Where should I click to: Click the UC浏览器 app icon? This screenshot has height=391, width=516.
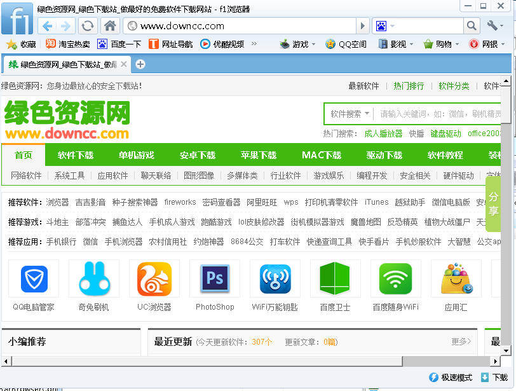pyautogui.click(x=154, y=278)
